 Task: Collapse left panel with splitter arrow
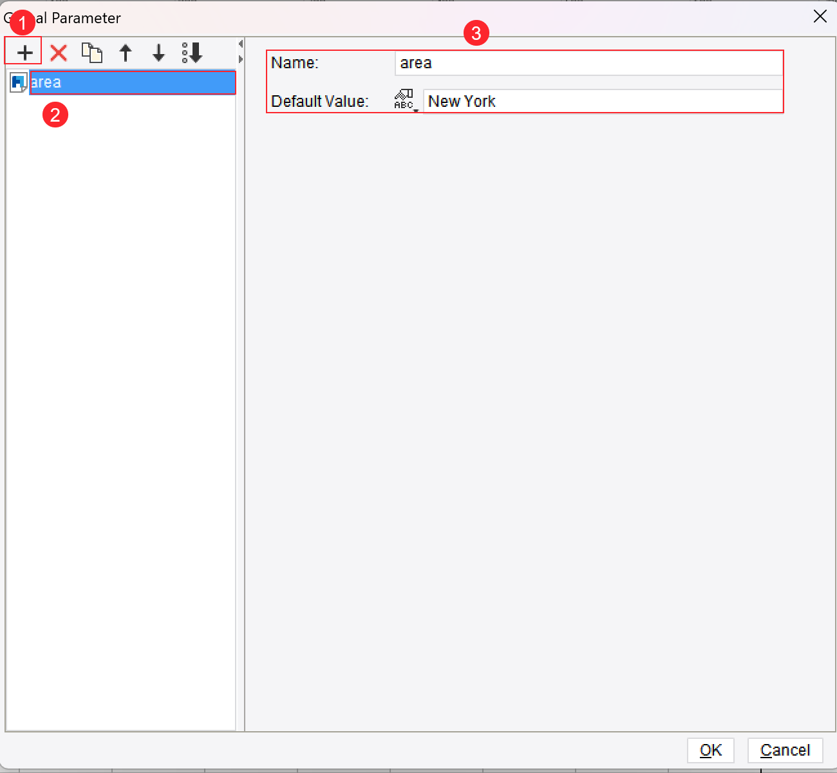(x=240, y=44)
